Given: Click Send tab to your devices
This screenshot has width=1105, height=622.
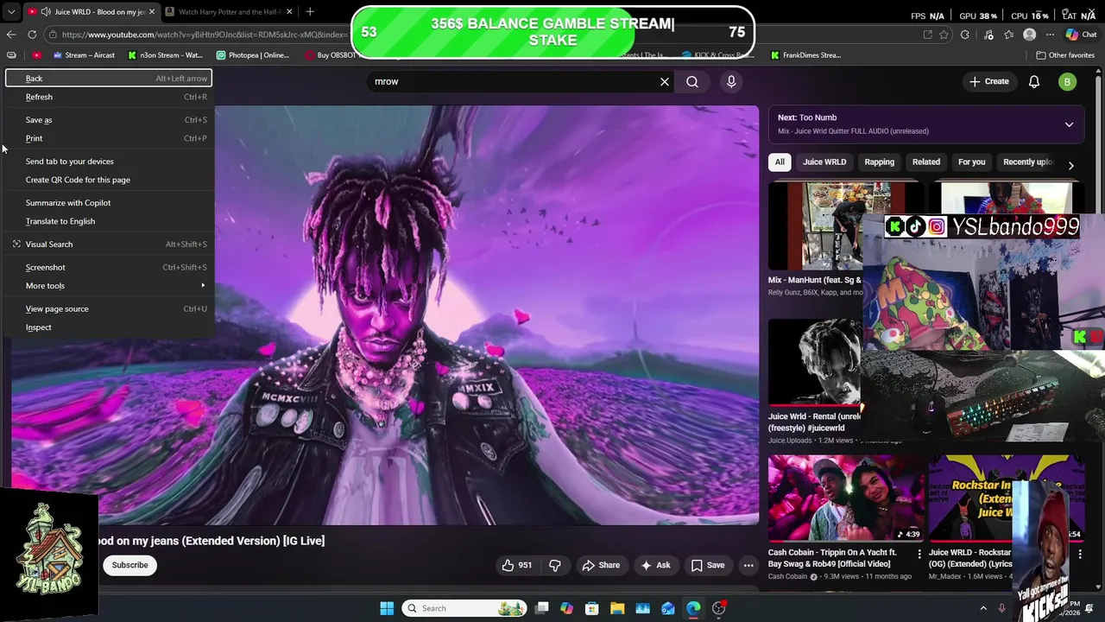Looking at the screenshot, I should point(108,162).
